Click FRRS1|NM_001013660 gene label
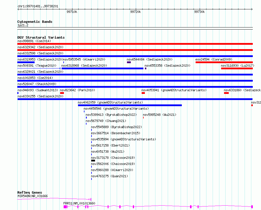 79,203
